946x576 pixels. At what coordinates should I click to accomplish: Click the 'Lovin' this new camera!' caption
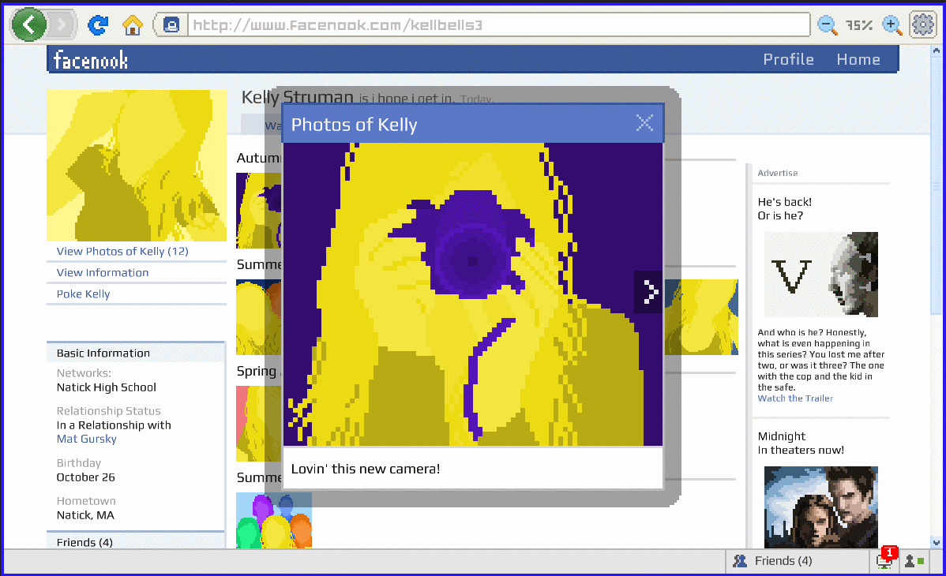[x=365, y=469]
